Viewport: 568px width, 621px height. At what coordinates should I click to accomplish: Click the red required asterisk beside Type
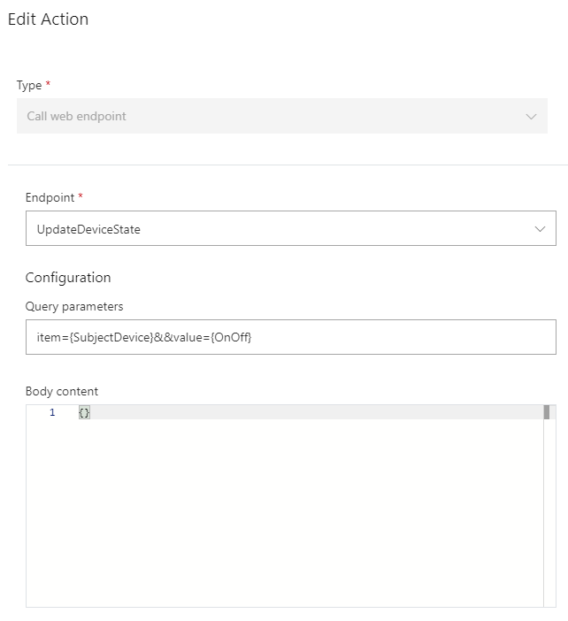pyautogui.click(x=48, y=85)
